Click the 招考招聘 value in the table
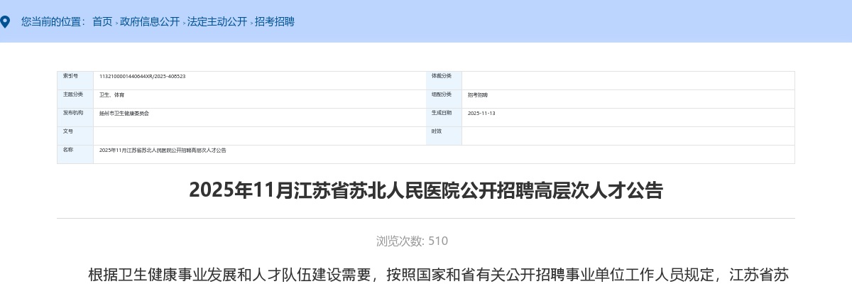 point(478,94)
